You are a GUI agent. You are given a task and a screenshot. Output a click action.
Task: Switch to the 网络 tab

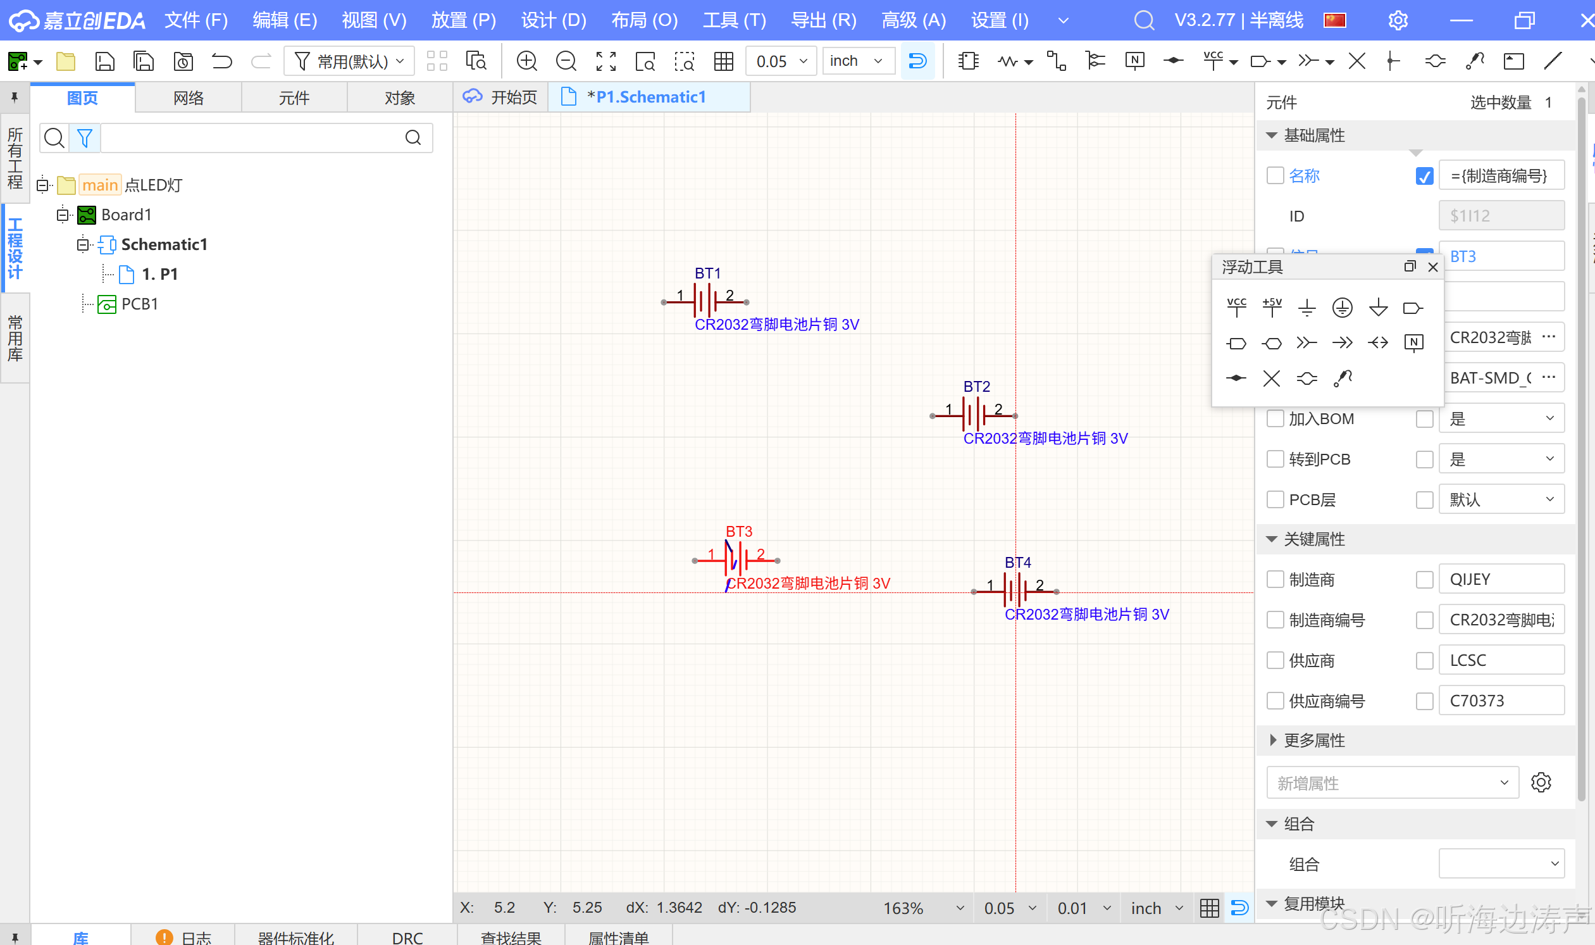tap(189, 98)
